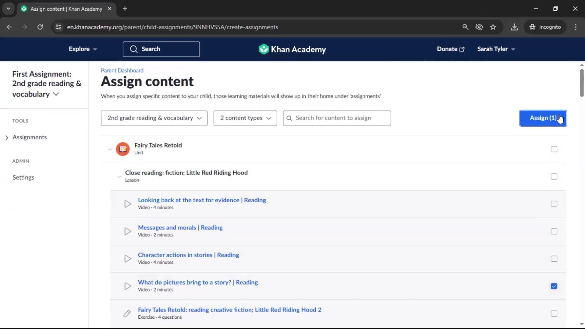Image resolution: width=585 pixels, height=329 pixels.
Task: Collapse the Close reading lesson
Action: coord(119,176)
